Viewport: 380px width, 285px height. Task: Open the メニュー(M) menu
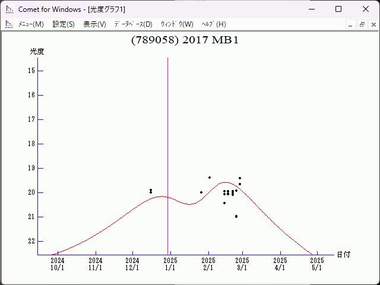pos(31,24)
